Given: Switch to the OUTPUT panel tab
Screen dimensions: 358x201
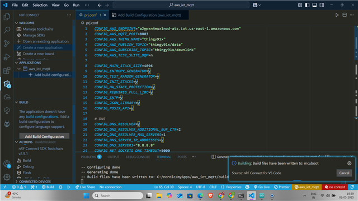Looking at the screenshot, I should [114, 157].
